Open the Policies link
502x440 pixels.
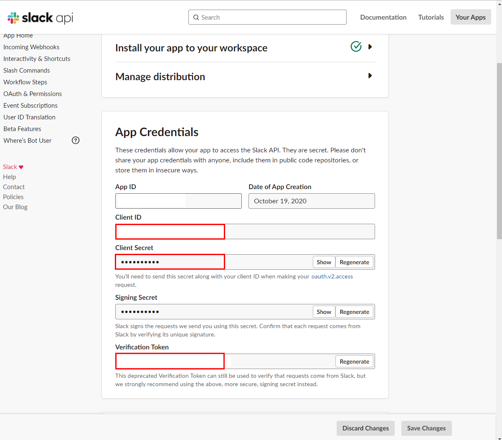click(x=13, y=197)
